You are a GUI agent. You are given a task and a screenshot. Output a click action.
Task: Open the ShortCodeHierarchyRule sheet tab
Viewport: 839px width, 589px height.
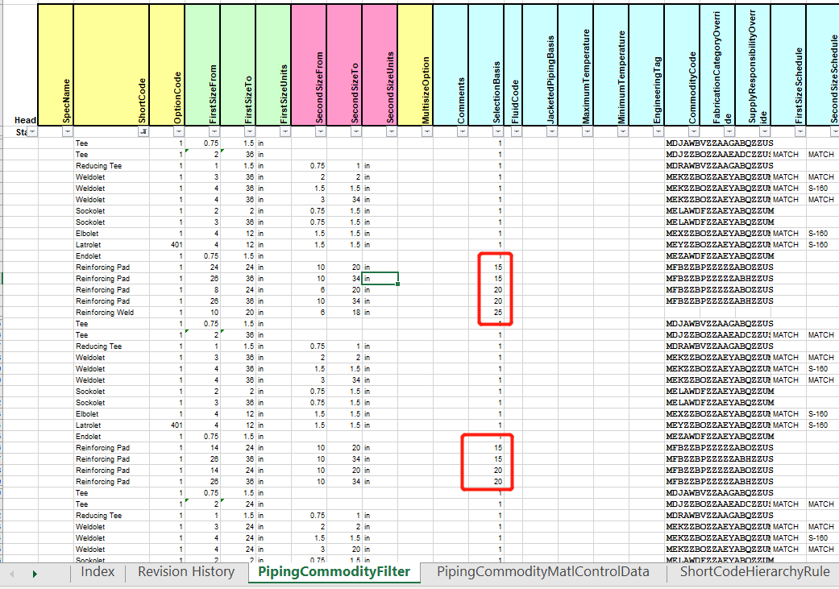pyautogui.click(x=754, y=572)
